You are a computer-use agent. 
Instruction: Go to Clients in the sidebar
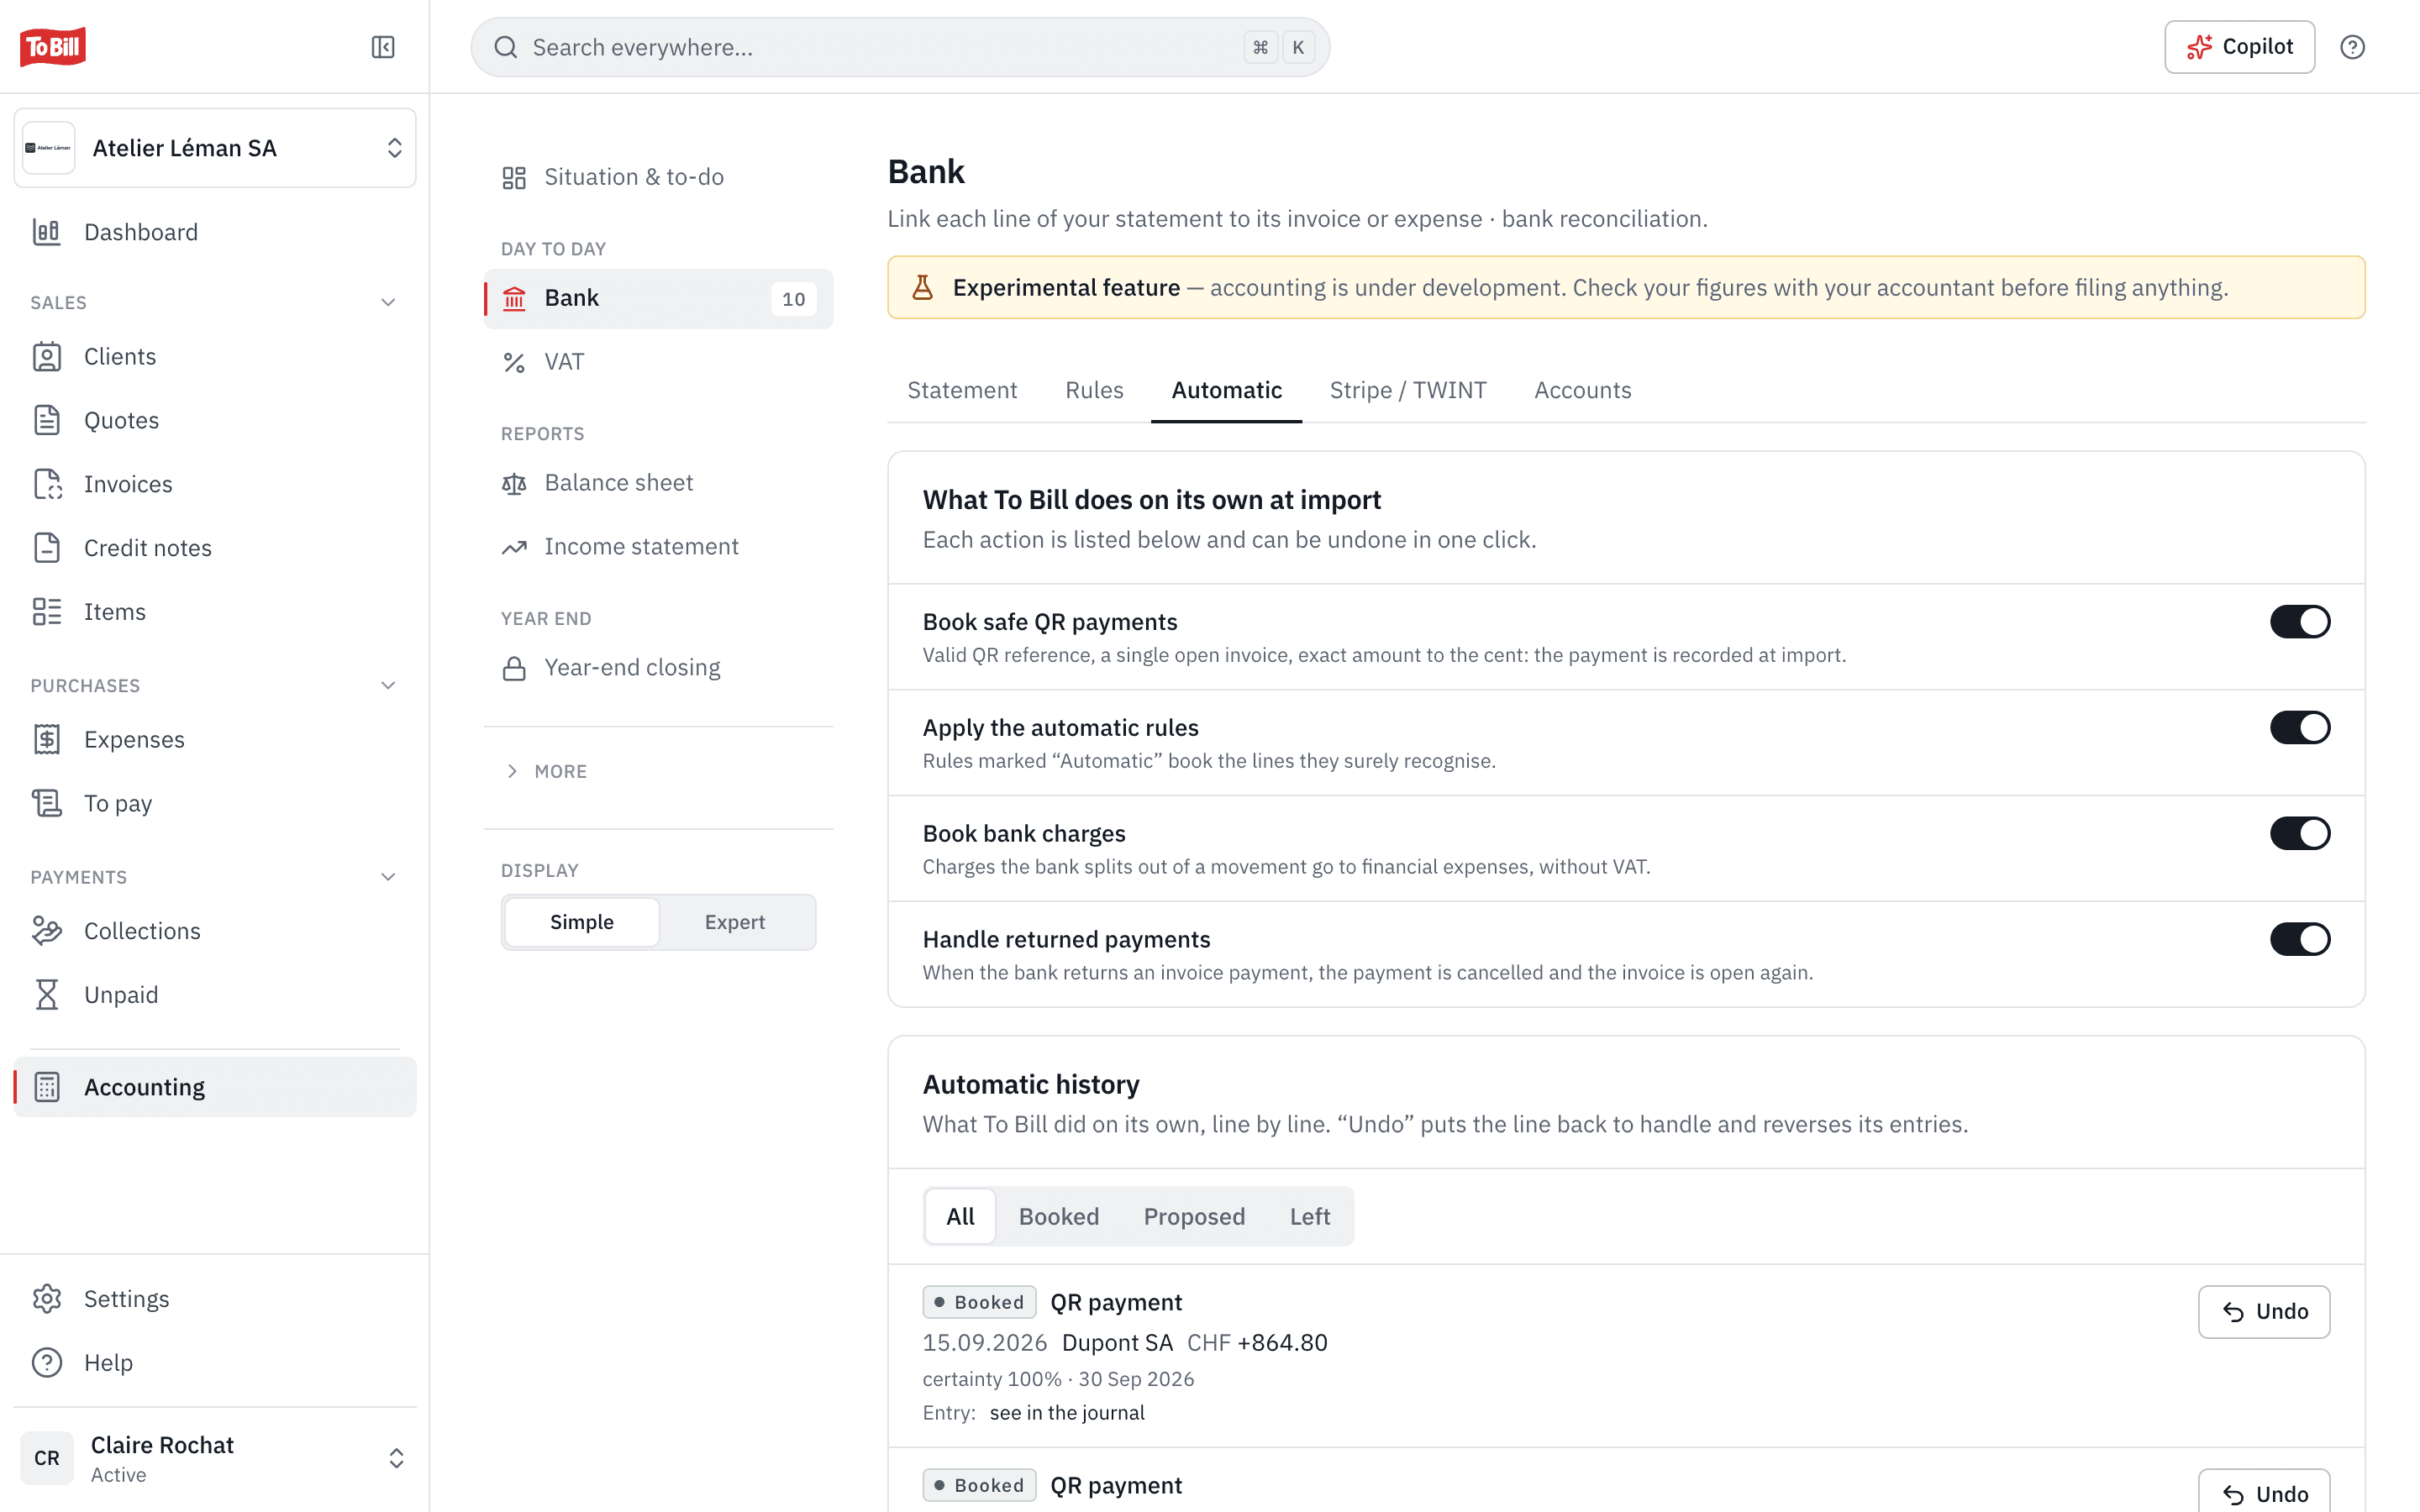tap(215, 357)
